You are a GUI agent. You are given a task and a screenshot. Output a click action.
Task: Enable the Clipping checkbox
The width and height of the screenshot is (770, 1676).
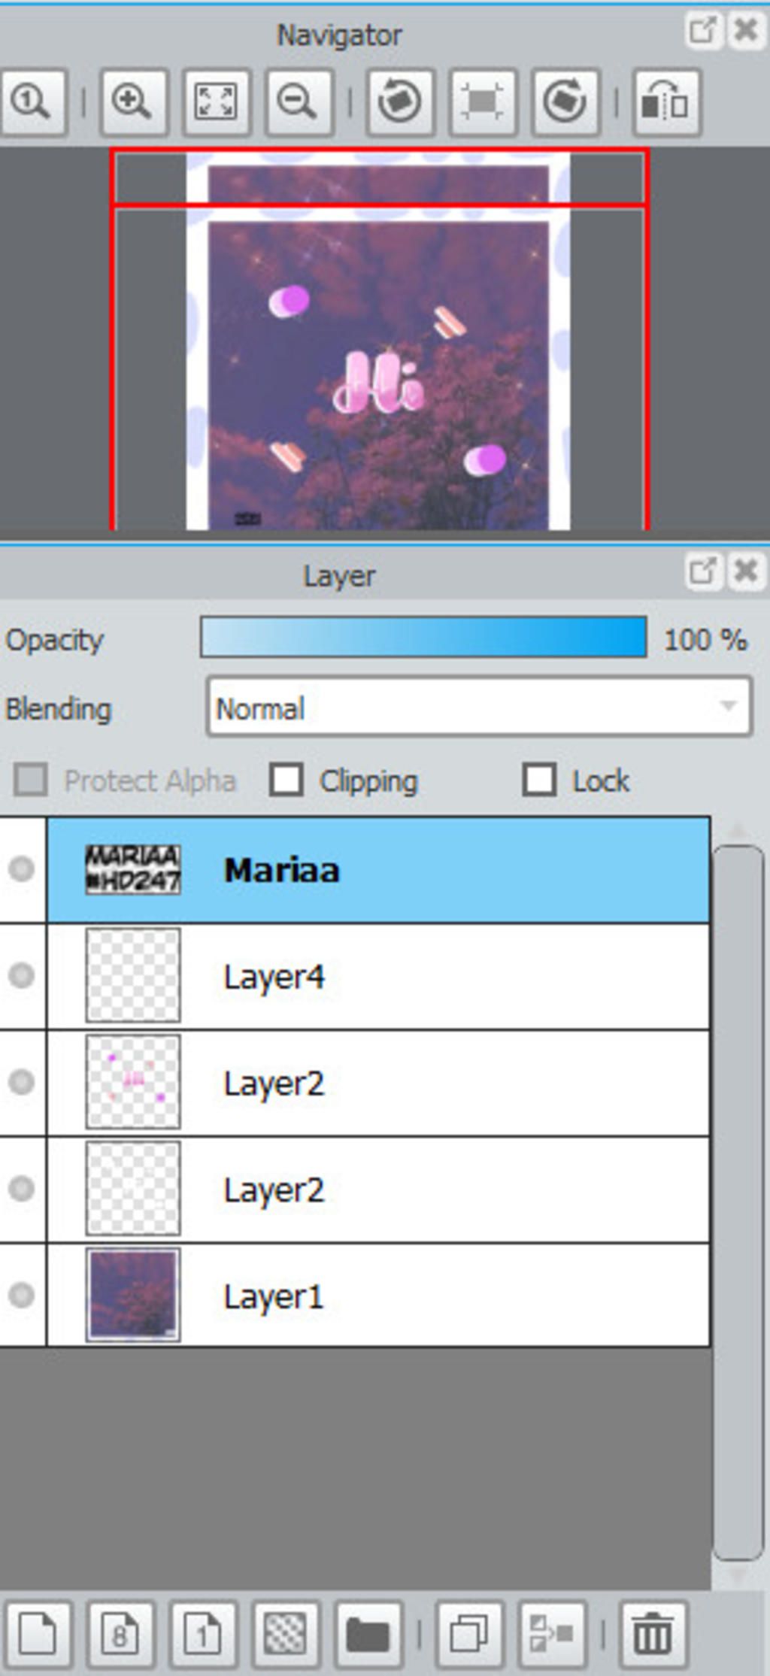coord(286,780)
